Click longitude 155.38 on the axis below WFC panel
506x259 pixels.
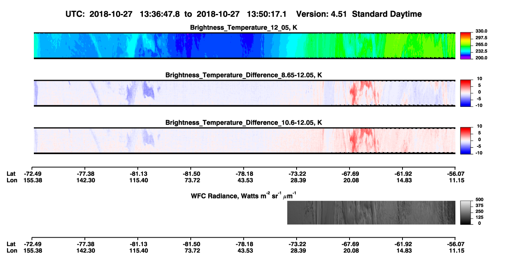32,250
